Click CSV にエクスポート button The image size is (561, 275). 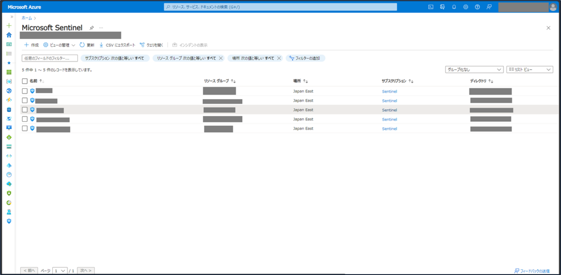tap(117, 45)
